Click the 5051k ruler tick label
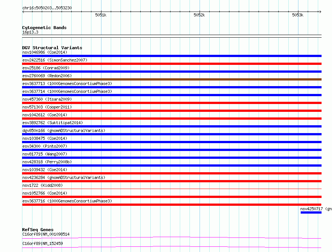Screen dimensions: 332x252 point(101,15)
